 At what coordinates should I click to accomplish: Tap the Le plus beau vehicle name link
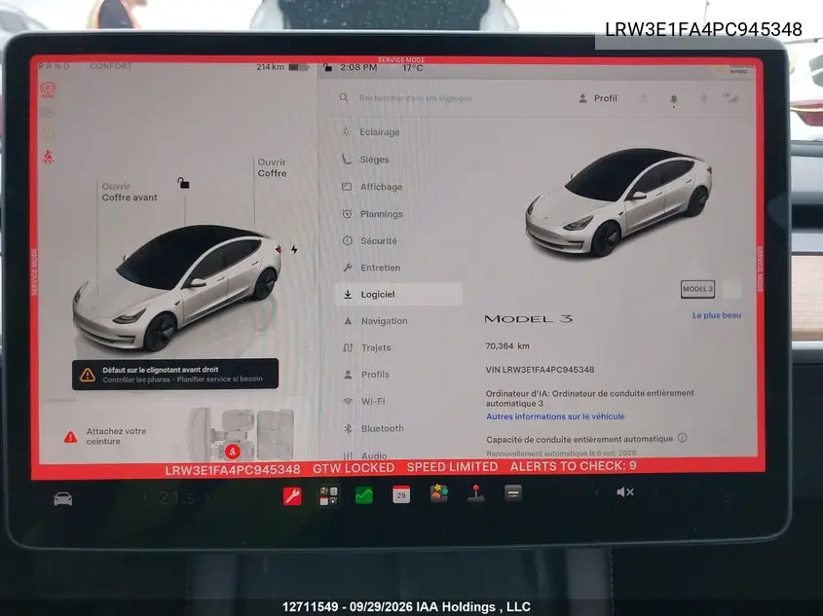(717, 315)
